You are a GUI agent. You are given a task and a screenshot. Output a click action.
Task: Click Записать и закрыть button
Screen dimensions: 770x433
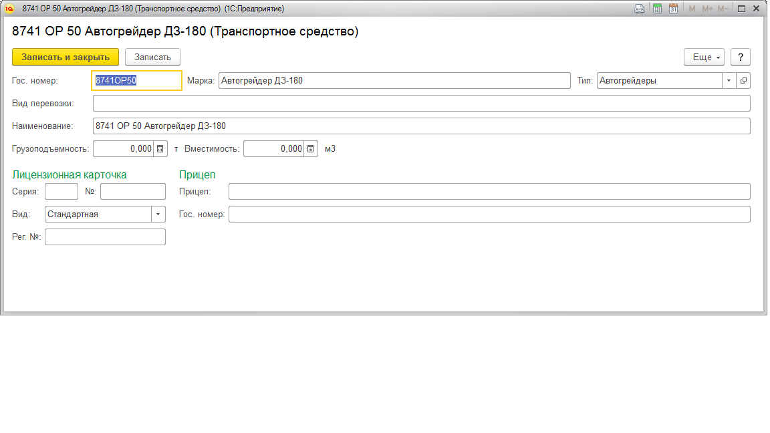(66, 57)
